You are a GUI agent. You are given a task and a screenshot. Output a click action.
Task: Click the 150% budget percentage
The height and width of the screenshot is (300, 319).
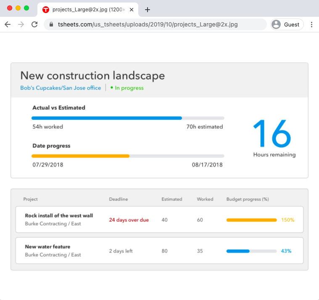(288, 220)
